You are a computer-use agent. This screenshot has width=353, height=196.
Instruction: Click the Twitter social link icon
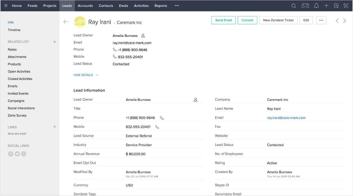click(17, 154)
